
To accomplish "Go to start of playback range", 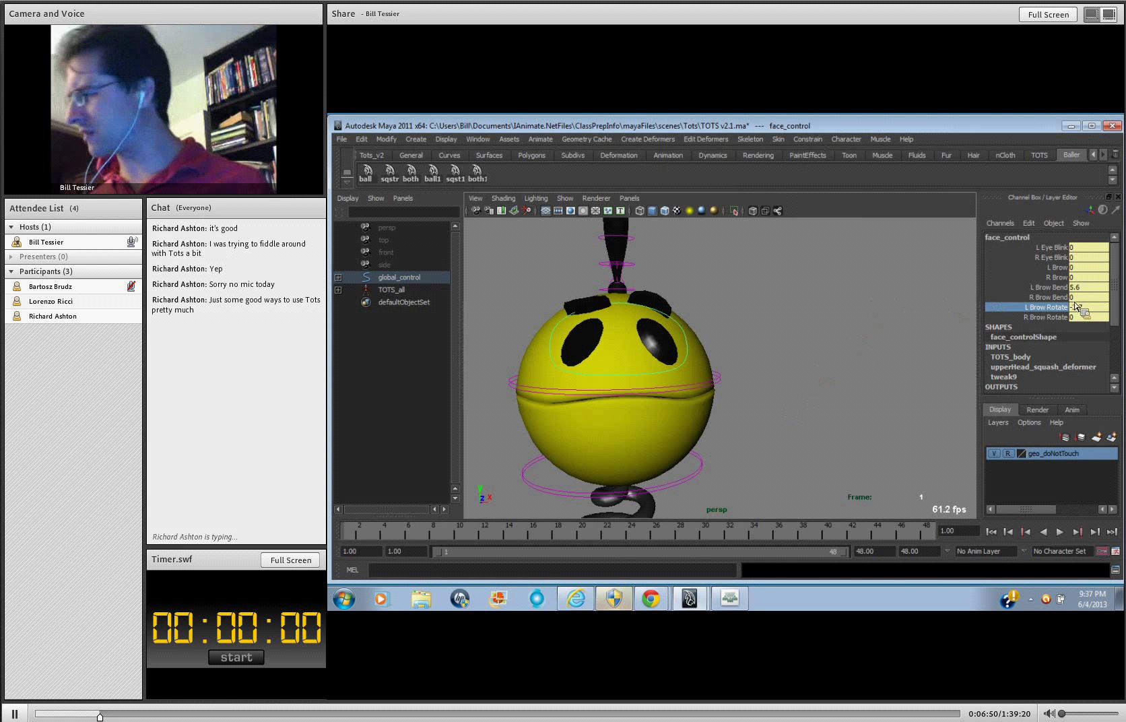I will [x=991, y=532].
